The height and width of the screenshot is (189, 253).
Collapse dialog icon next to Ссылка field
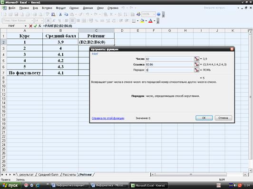coord(196,64)
